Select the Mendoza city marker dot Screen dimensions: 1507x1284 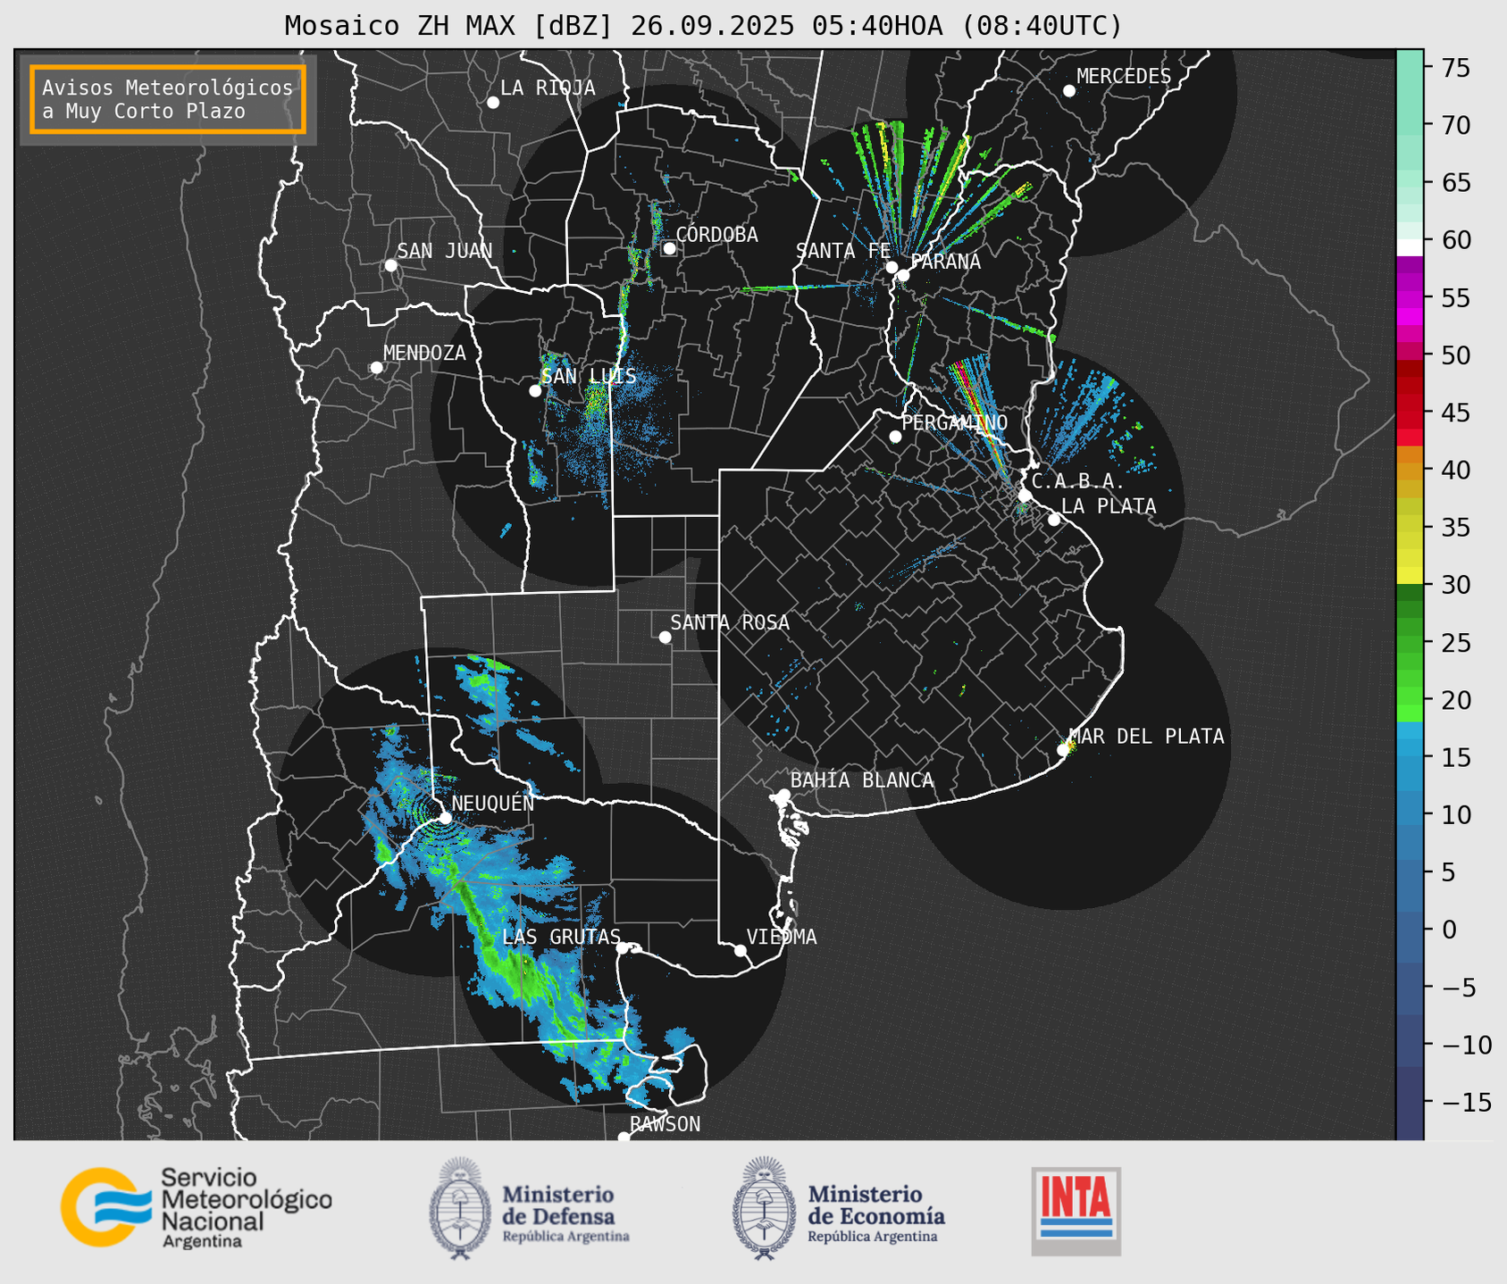(376, 368)
